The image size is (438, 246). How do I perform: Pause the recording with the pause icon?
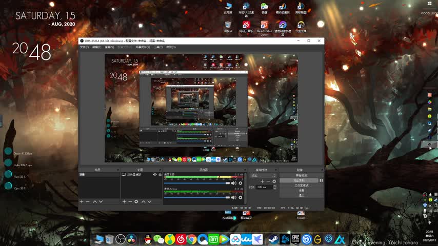pyautogui.click(x=321, y=180)
